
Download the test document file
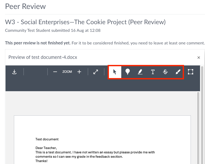14,72
